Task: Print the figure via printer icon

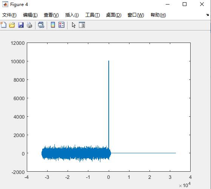Action: click(29, 25)
